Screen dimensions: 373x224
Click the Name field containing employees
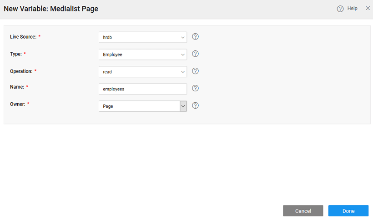click(142, 89)
